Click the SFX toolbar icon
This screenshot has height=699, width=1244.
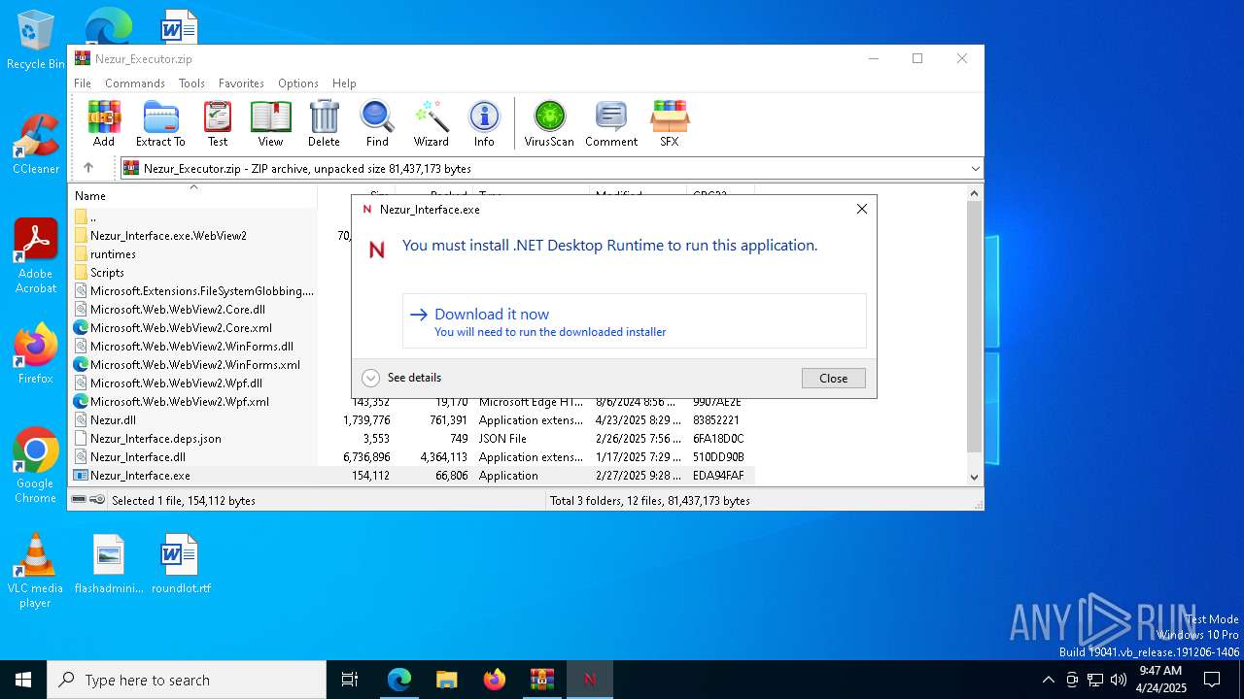click(x=670, y=123)
